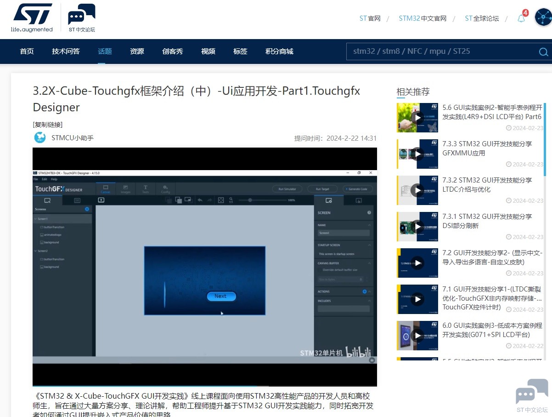Open the ST全球论坛 link
Screen dimensions: 552x417
pyautogui.click(x=482, y=18)
